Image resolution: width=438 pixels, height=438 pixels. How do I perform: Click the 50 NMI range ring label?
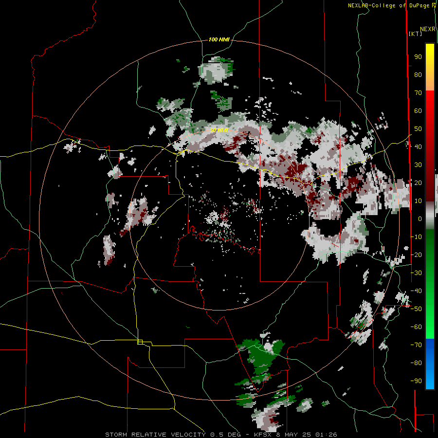[219, 130]
